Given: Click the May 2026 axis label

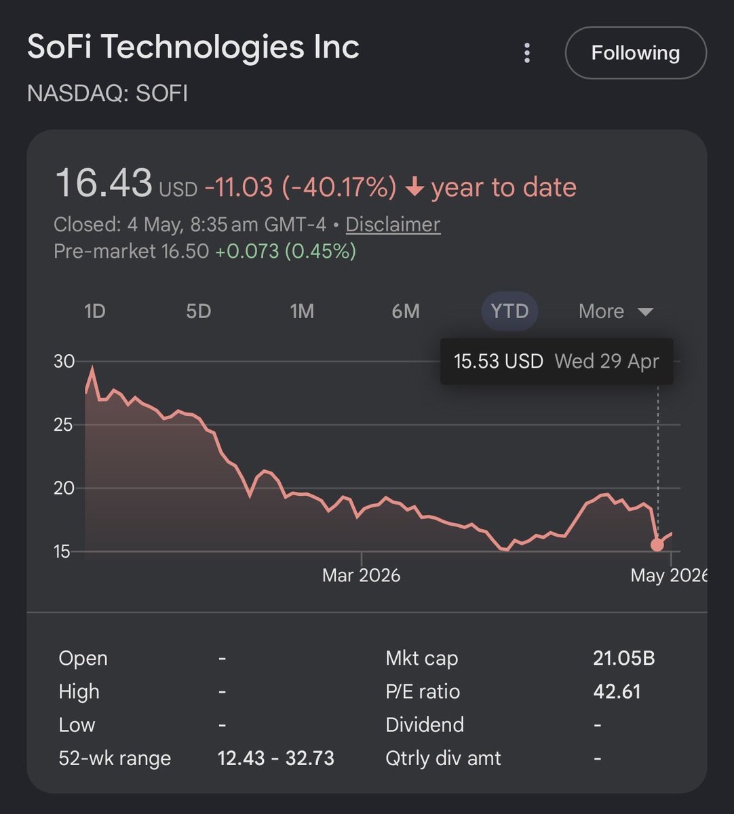Looking at the screenshot, I should pos(669,575).
